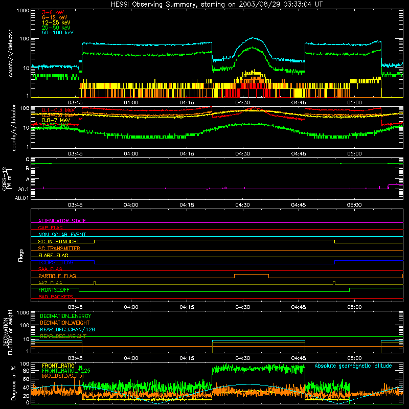Click the NON_SOLAR_EVENT flag label
Screen dimensions: 409x409
[62, 235]
